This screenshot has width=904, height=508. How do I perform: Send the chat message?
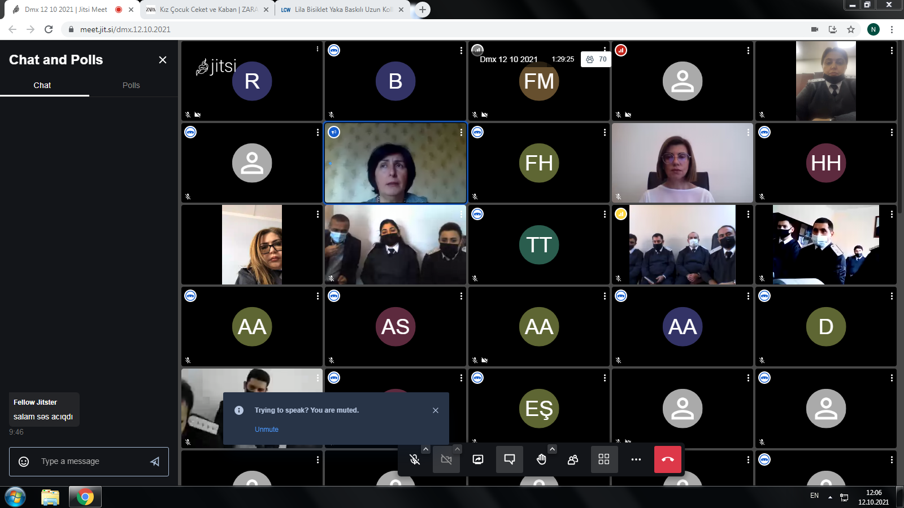(x=155, y=462)
